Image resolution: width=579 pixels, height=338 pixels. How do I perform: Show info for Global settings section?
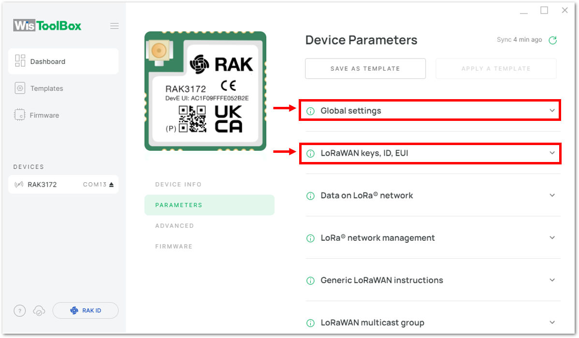[x=311, y=111]
